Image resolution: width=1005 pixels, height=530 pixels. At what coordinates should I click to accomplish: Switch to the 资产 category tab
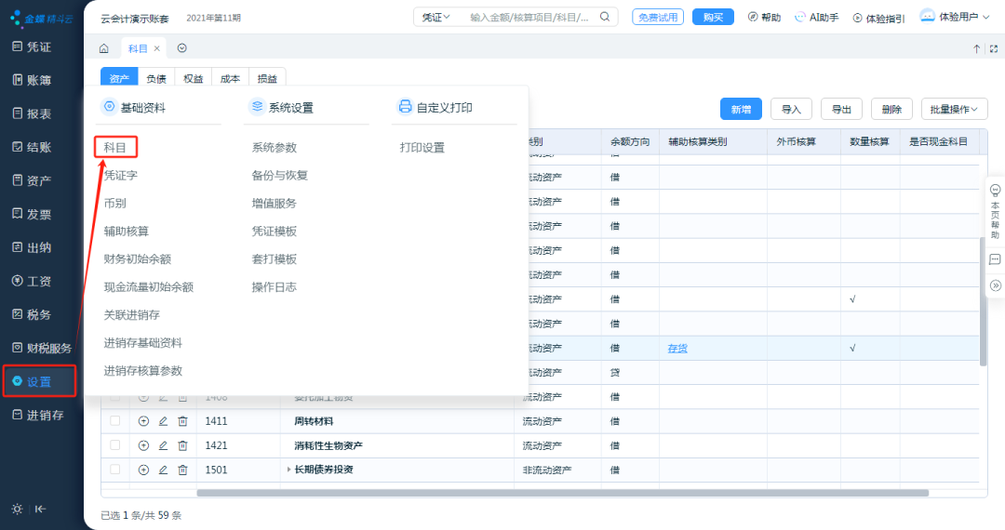(119, 78)
